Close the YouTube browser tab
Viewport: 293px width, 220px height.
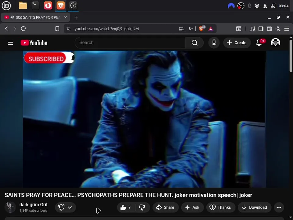coord(65,17)
